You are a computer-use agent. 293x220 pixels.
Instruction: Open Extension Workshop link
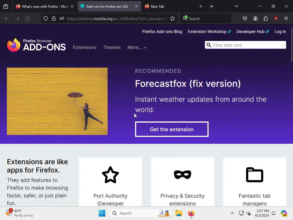point(209,32)
